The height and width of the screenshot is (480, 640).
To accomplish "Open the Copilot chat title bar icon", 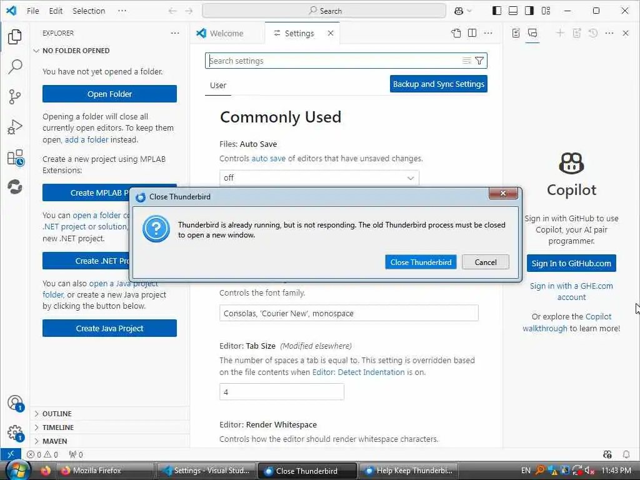I will pyautogui.click(x=459, y=11).
